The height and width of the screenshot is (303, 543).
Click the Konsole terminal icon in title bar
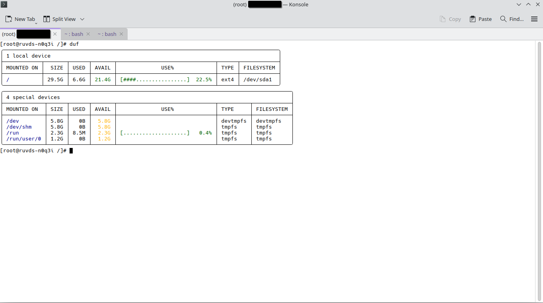tap(4, 4)
